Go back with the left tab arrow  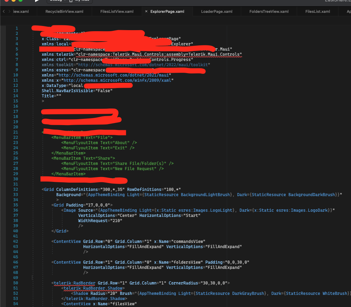click(3, 11)
